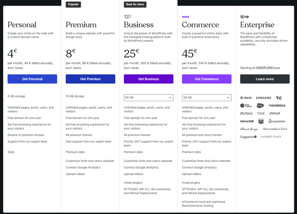Click the WP Cloud logo above Business
Image resolution: width=297 pixels, height=214 pixels.
[128, 17]
